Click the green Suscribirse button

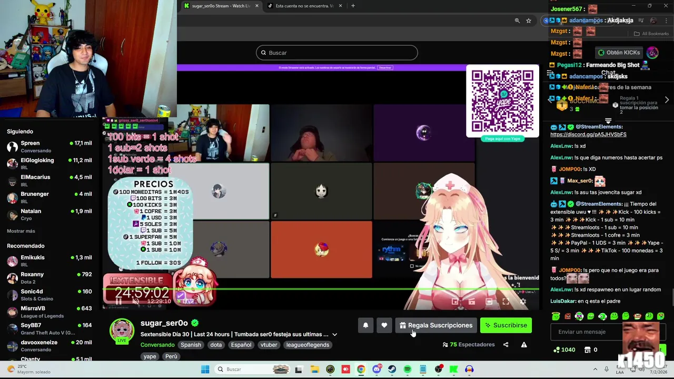point(506,325)
